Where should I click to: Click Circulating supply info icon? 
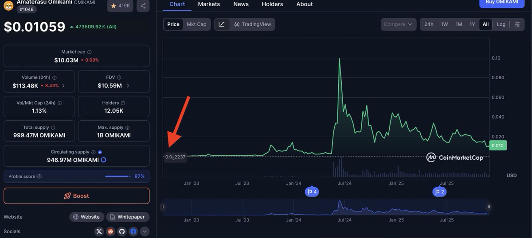point(93,152)
